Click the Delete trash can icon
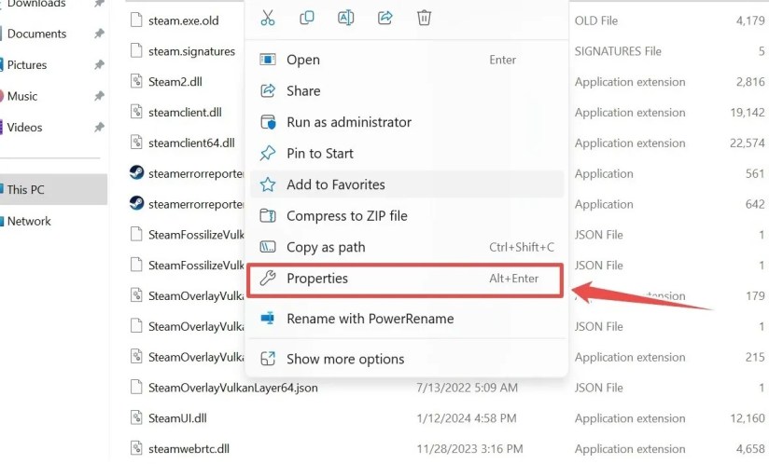 (425, 18)
